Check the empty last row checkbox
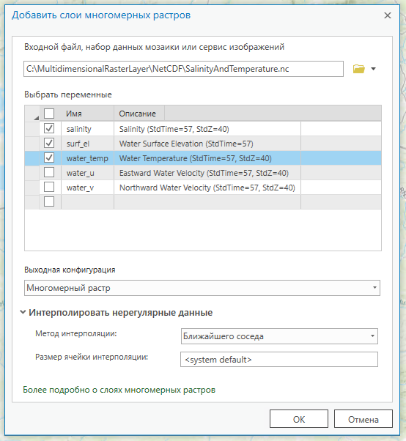The height and width of the screenshot is (441, 406). pyautogui.click(x=49, y=201)
